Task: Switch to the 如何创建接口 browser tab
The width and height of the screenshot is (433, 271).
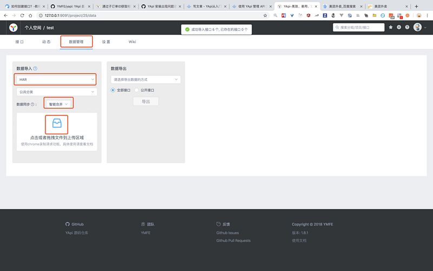Action: click(x=25, y=7)
